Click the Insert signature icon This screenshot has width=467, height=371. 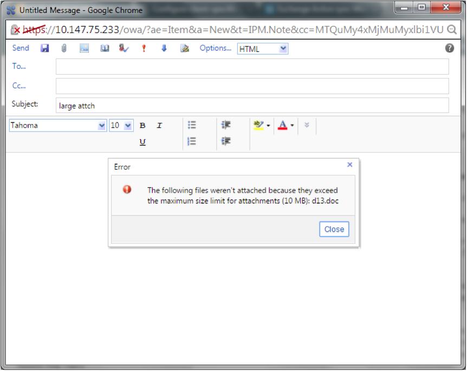click(x=185, y=48)
